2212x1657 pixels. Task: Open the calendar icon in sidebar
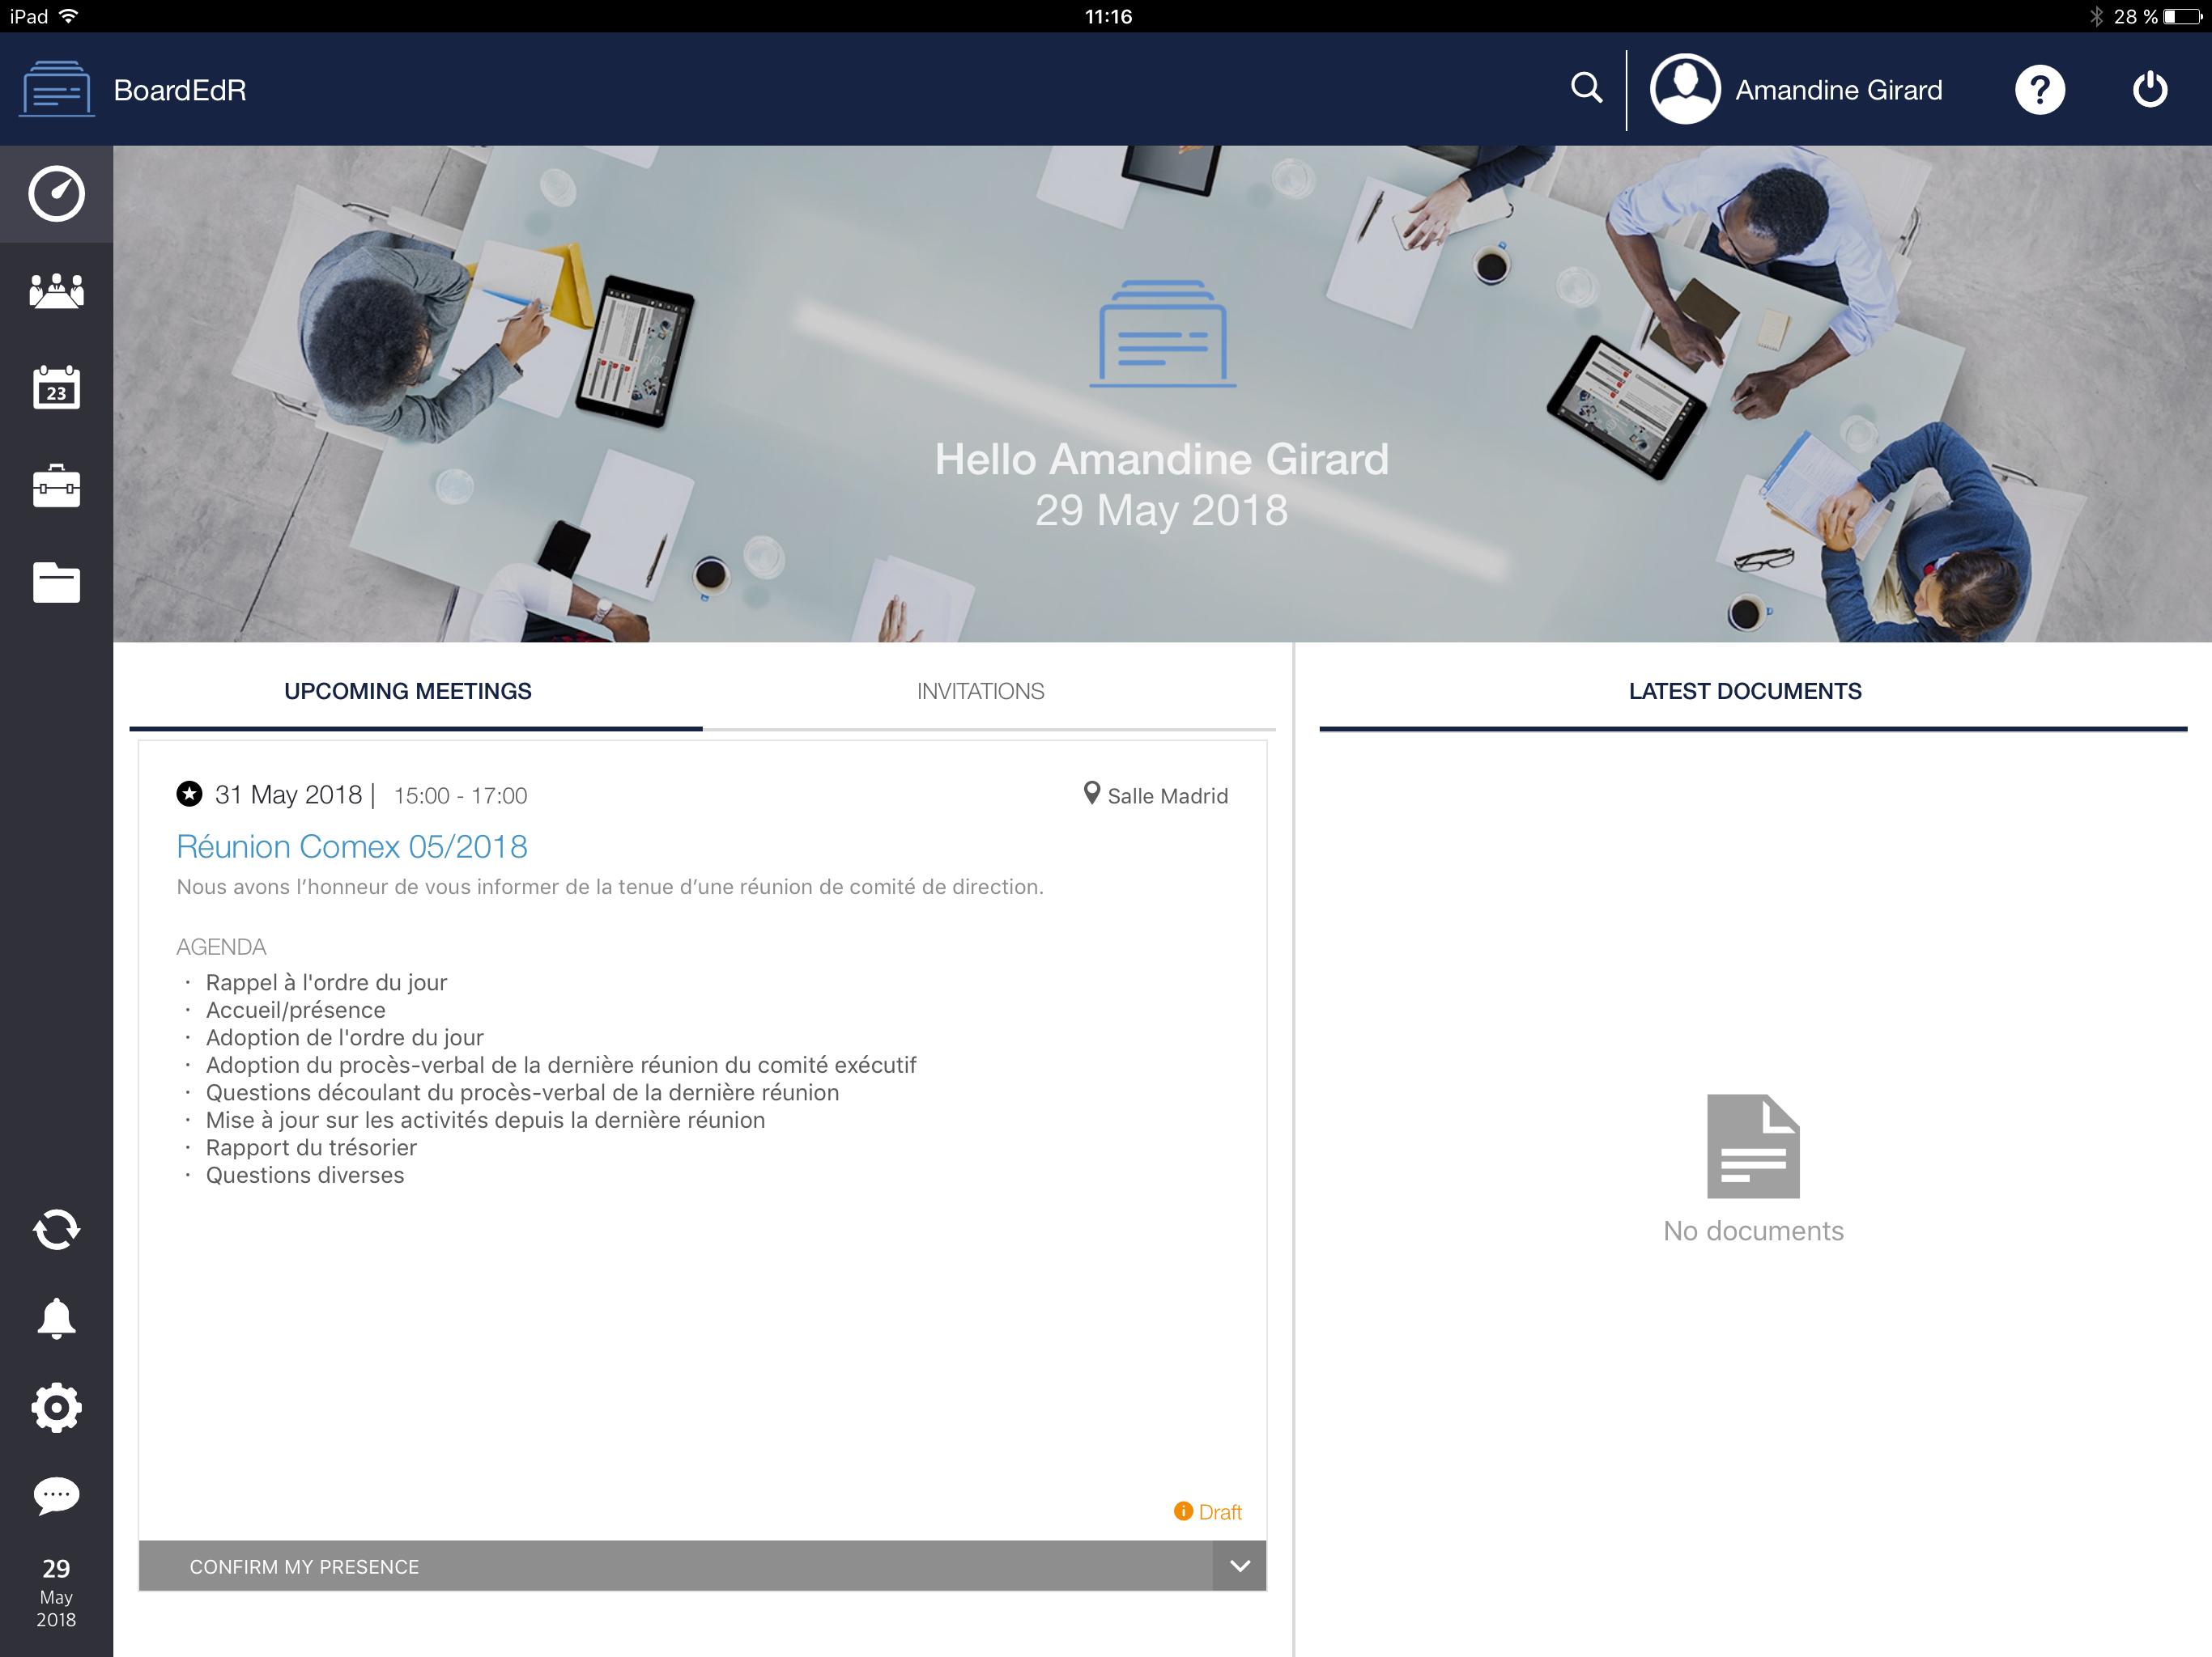click(x=56, y=388)
